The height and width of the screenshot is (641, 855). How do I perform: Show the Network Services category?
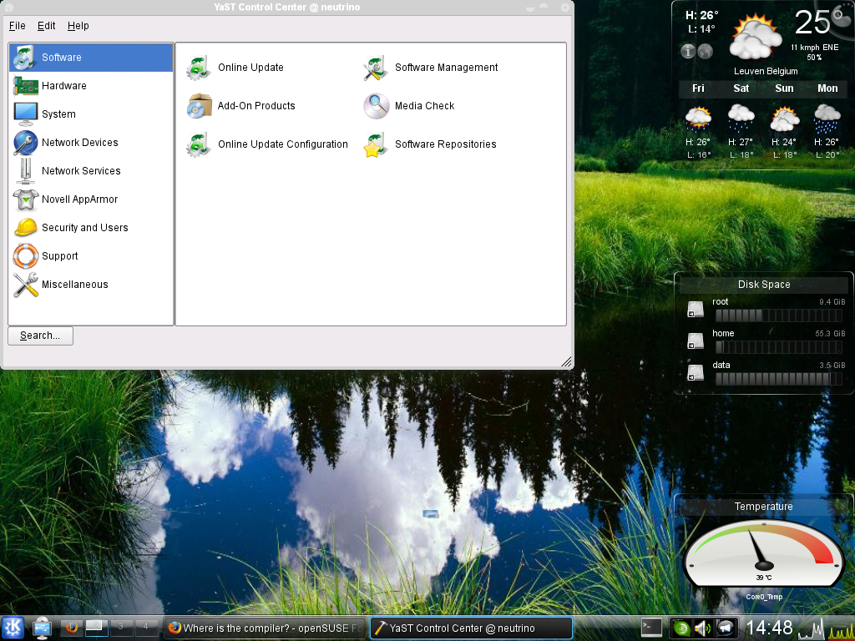[91, 170]
